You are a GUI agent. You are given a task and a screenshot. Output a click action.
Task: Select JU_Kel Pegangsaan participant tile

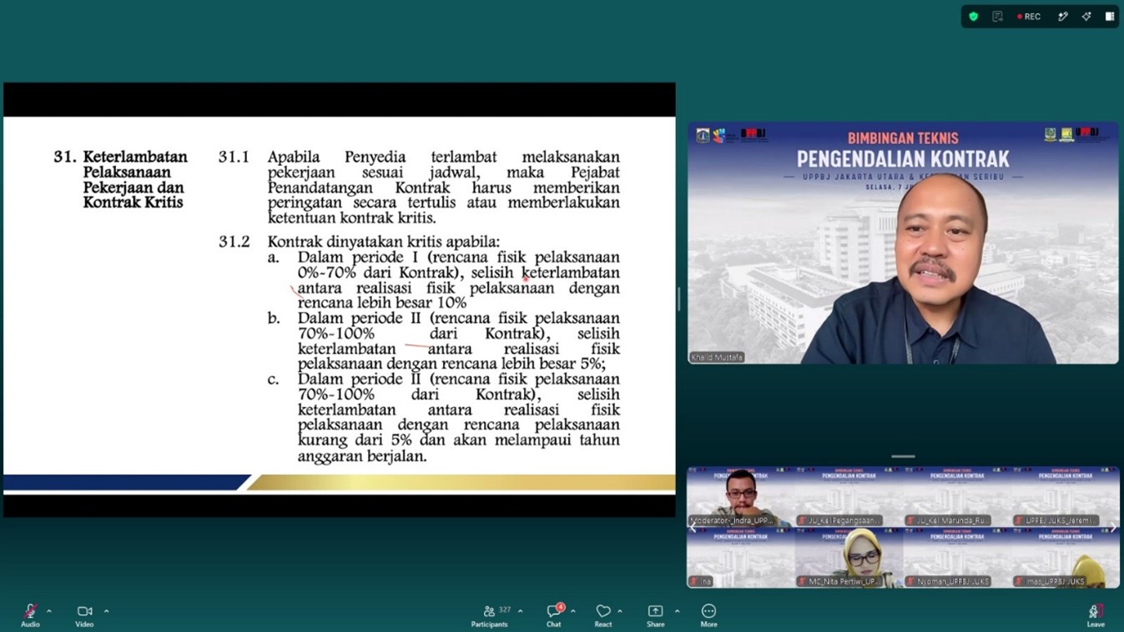tap(849, 497)
